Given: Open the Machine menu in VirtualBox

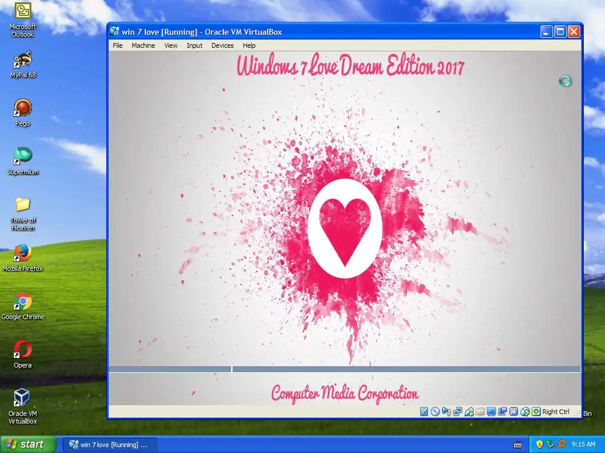Looking at the screenshot, I should (143, 45).
